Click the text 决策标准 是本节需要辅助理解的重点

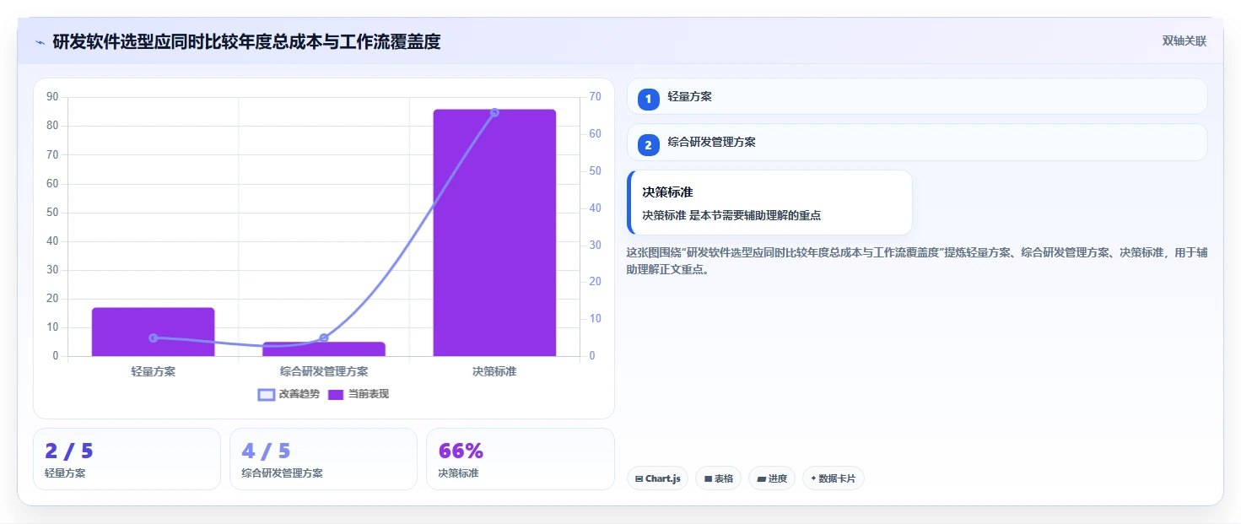click(x=731, y=215)
